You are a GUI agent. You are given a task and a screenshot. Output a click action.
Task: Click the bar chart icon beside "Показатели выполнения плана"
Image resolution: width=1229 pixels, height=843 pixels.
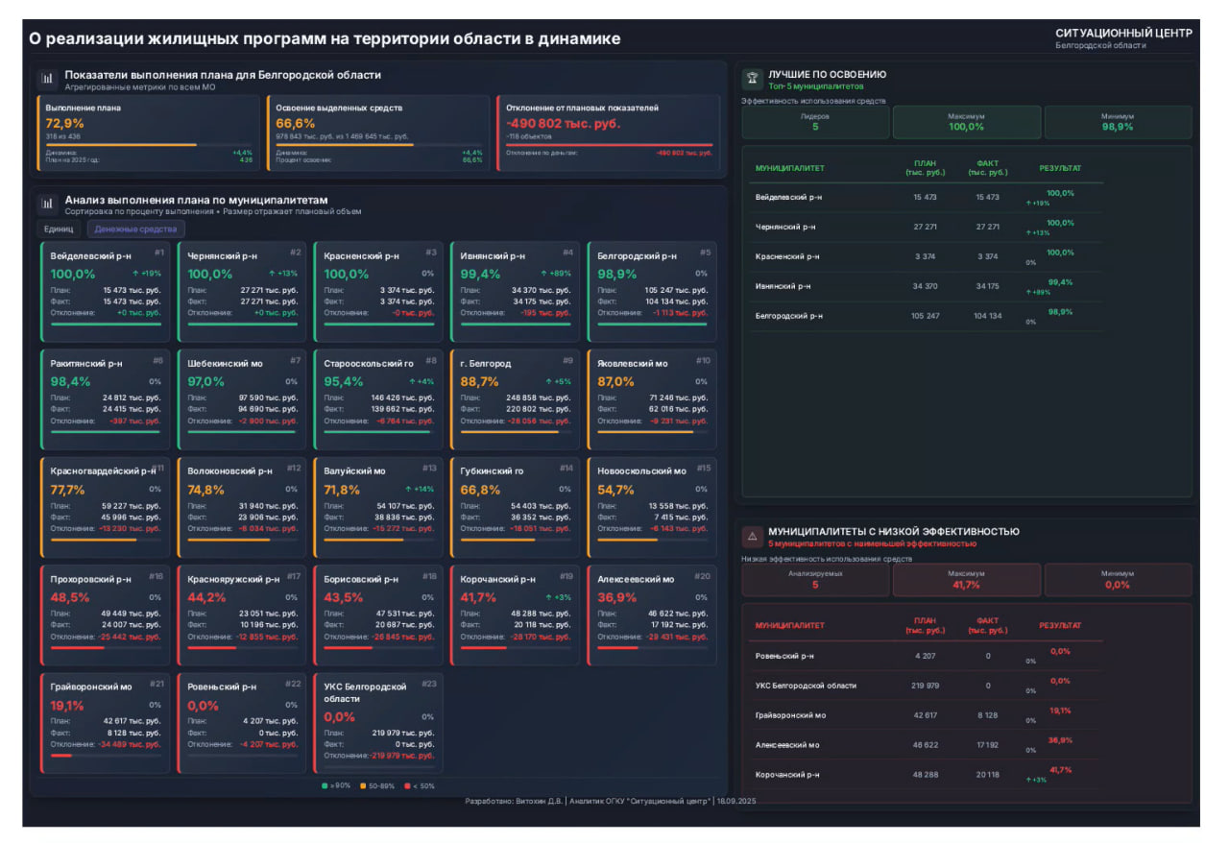[x=47, y=78]
